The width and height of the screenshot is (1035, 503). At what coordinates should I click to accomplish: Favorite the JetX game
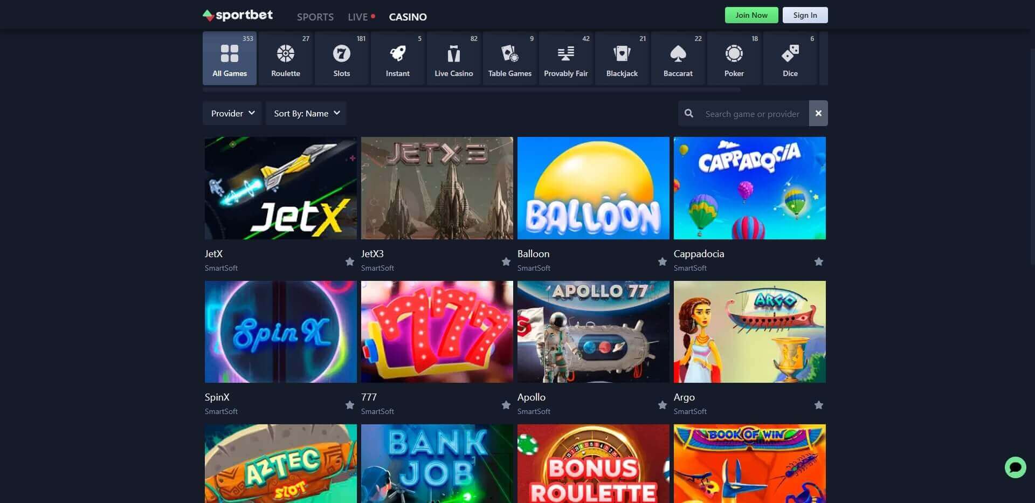349,261
